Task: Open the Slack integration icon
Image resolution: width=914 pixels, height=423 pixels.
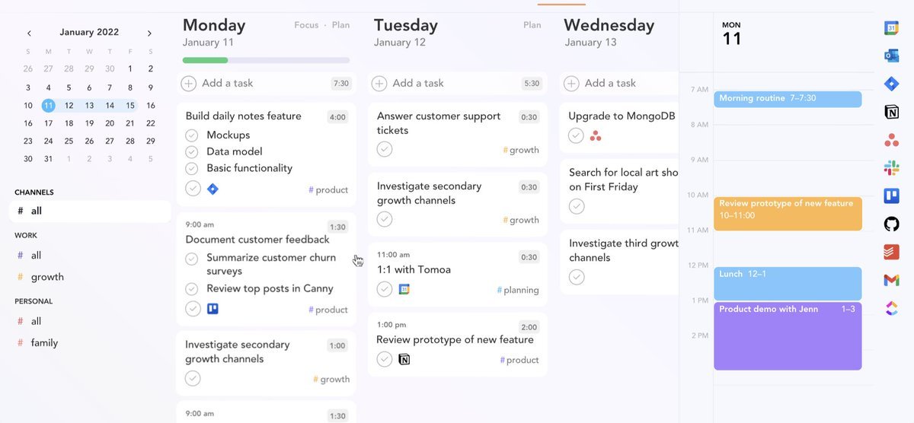Action: click(x=891, y=168)
